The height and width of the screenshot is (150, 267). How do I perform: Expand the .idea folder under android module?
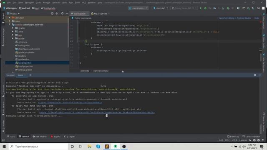click(x=13, y=32)
